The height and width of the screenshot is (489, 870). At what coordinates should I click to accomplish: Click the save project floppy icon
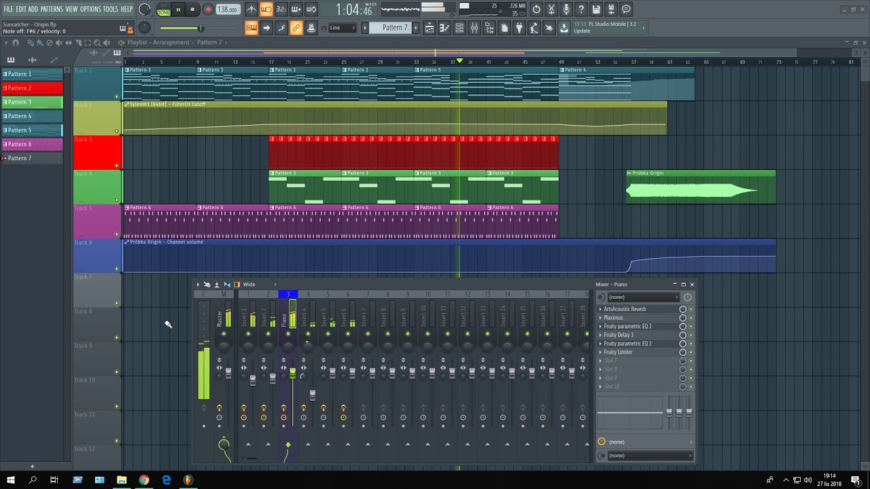(596, 10)
